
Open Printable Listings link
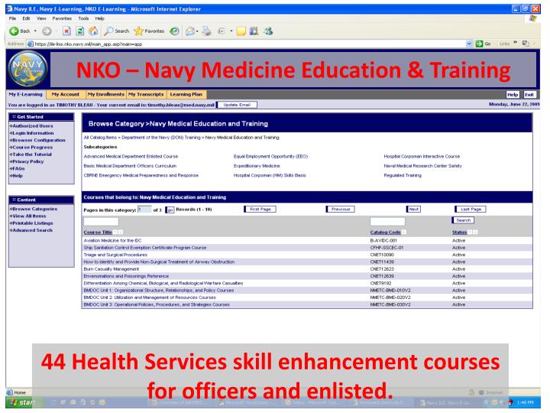click(x=31, y=223)
